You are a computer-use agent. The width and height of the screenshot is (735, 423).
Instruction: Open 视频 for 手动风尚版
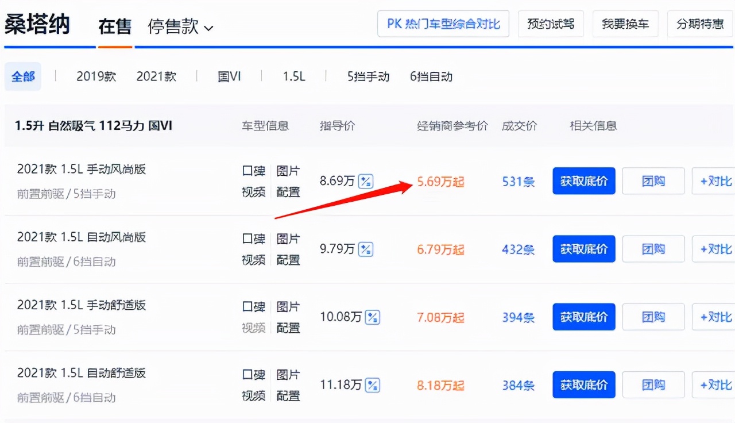[x=254, y=192]
